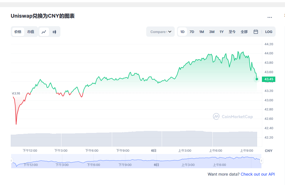Grab the left handle of range navigator

click(11, 161)
